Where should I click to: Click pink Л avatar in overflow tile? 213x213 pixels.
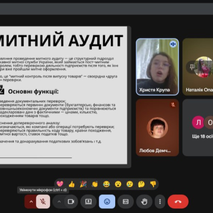[198, 122]
